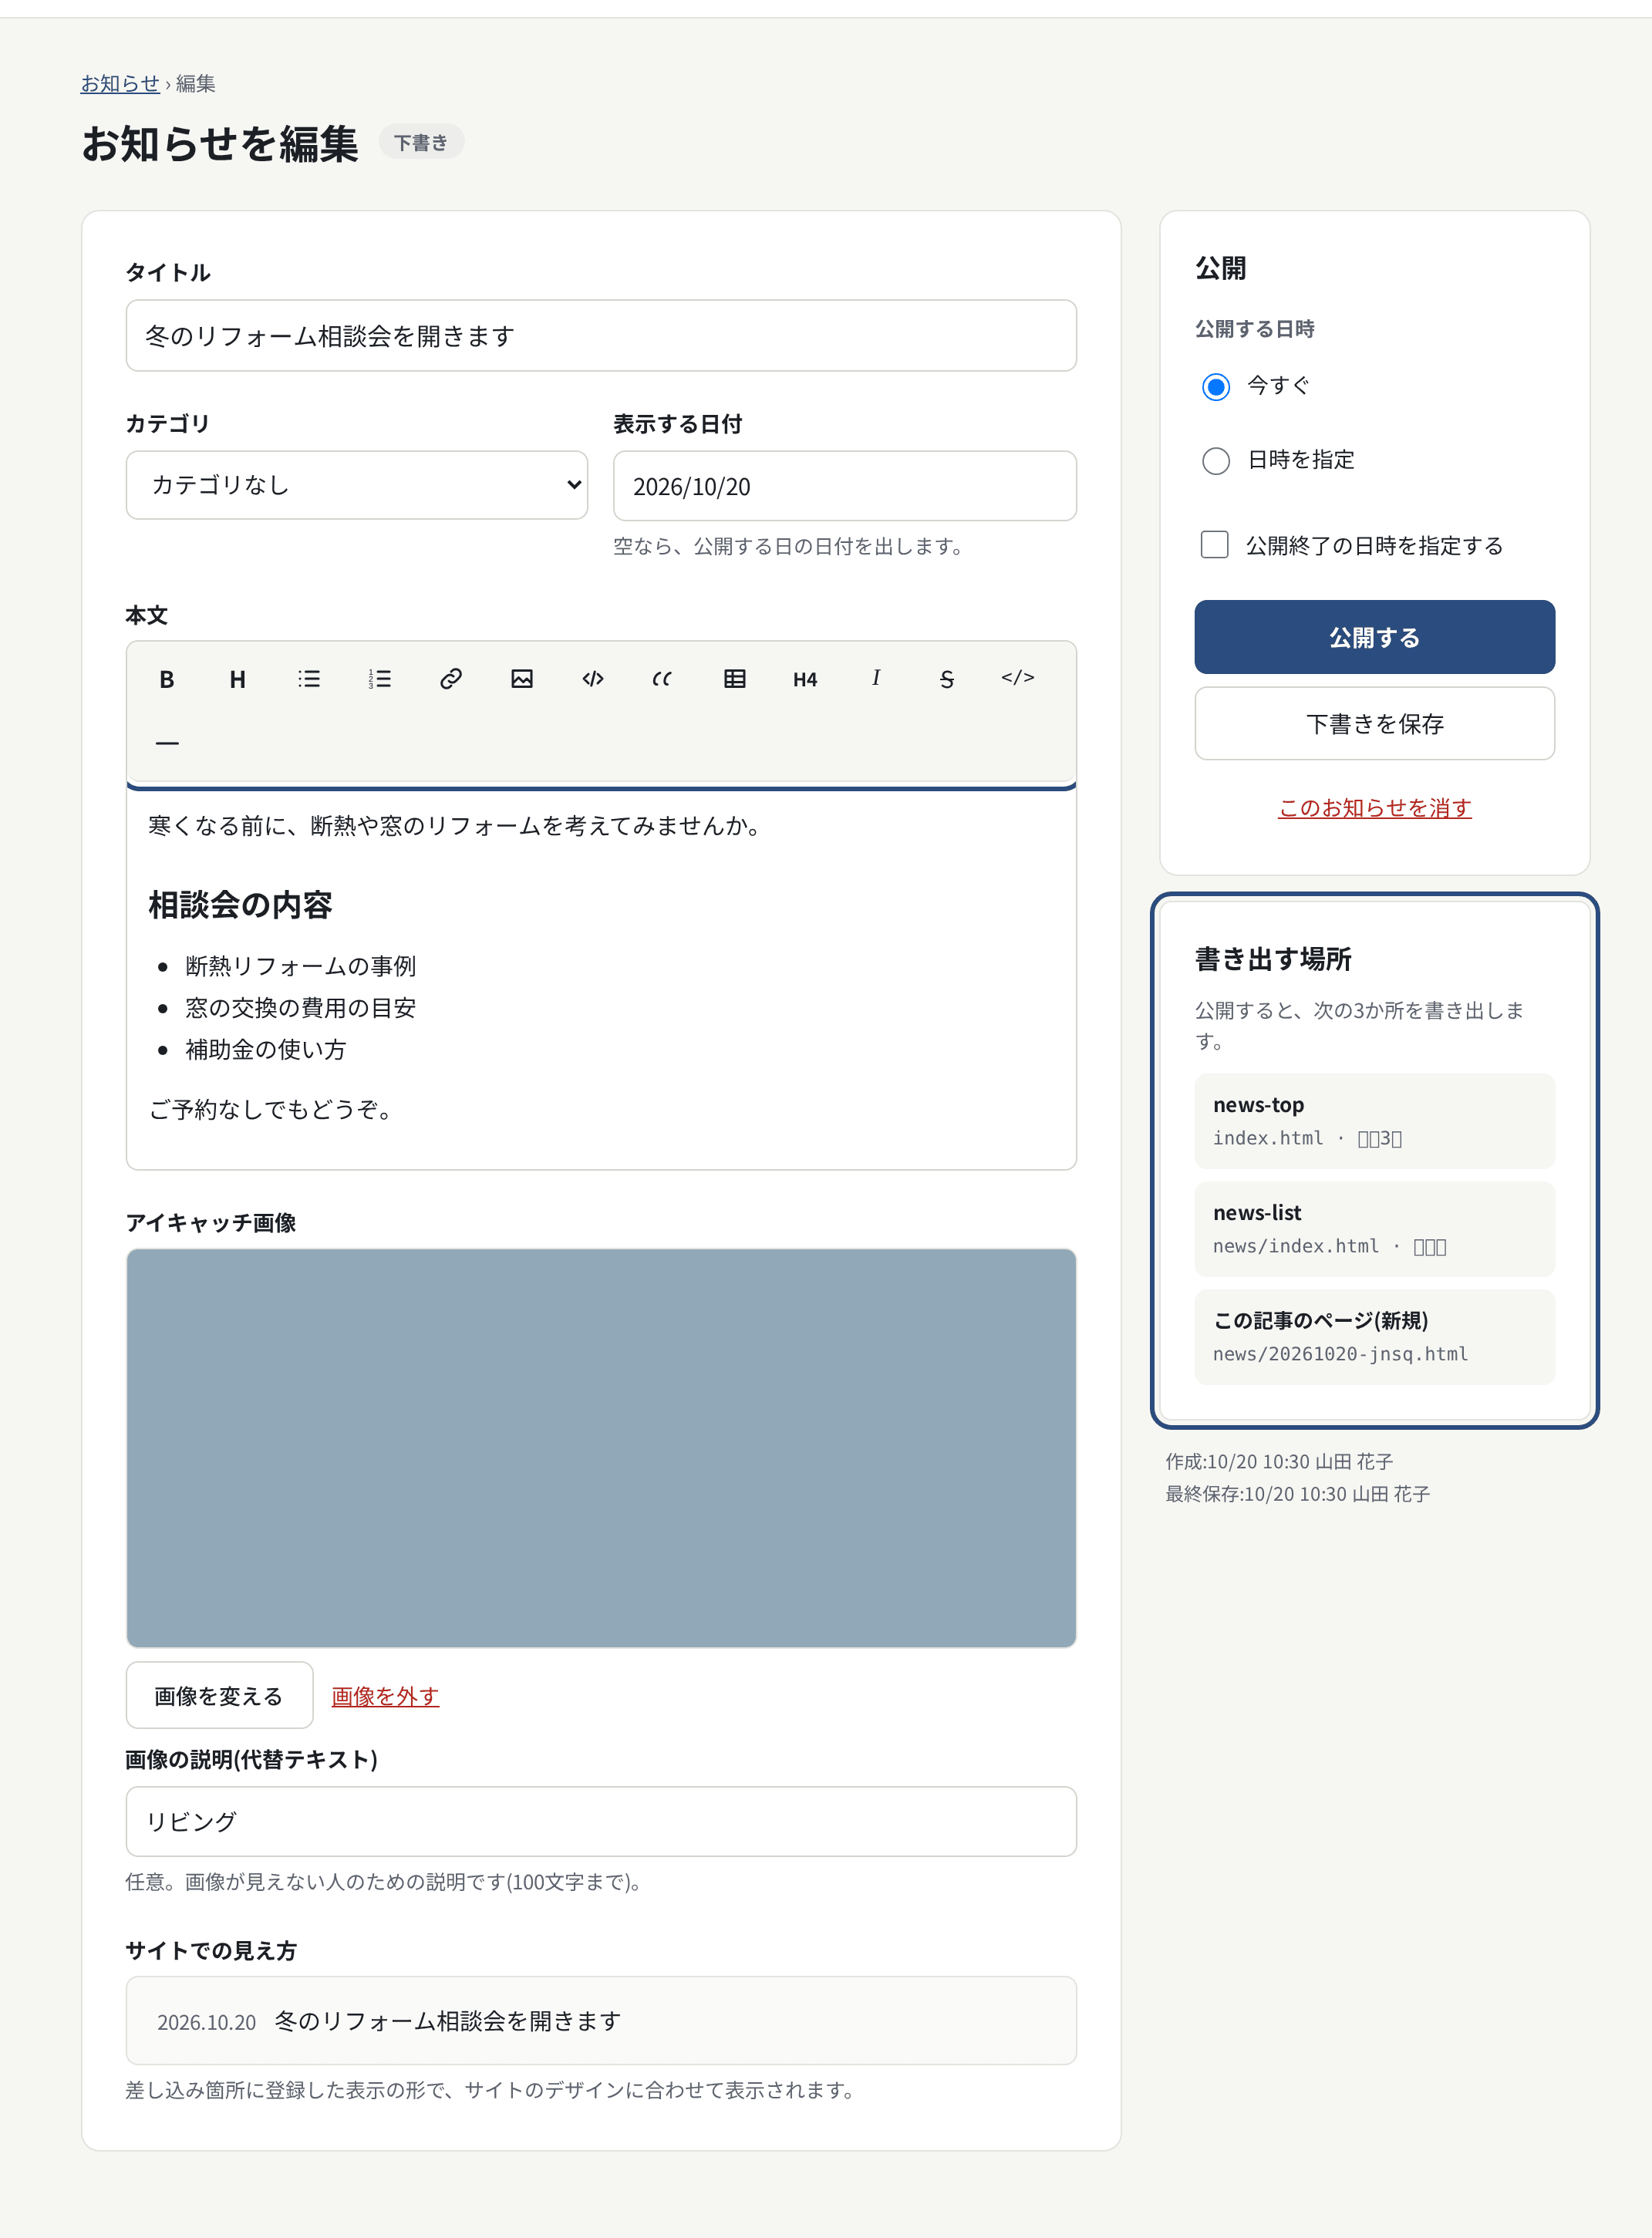This screenshot has width=1652, height=2238.
Task: Click the 表示する日付 date field
Action: click(x=845, y=486)
